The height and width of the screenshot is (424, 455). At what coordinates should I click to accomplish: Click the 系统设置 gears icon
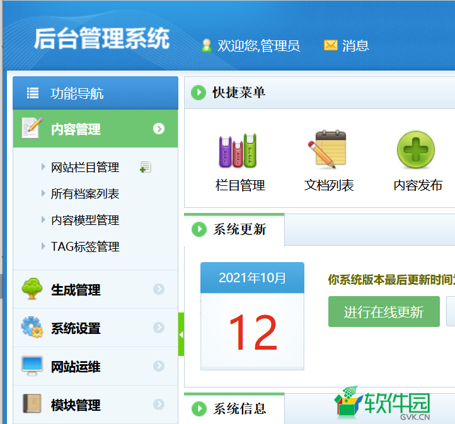click(32, 327)
